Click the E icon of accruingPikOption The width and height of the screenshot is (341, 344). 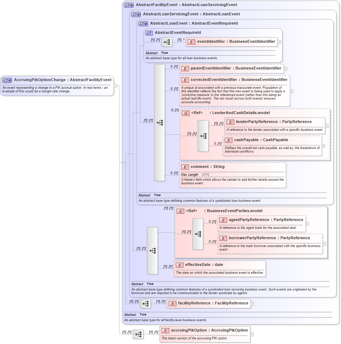click(165, 330)
